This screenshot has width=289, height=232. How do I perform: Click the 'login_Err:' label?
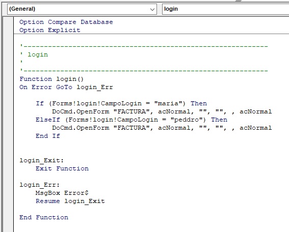click(39, 185)
